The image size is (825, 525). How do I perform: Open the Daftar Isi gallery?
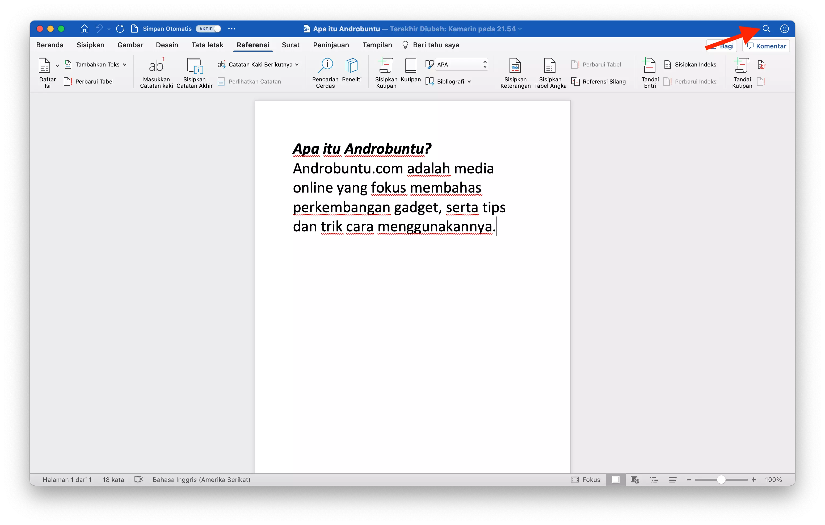47,73
